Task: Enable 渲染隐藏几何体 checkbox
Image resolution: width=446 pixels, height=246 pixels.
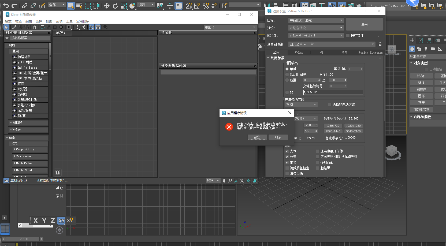Action: [x=318, y=151]
